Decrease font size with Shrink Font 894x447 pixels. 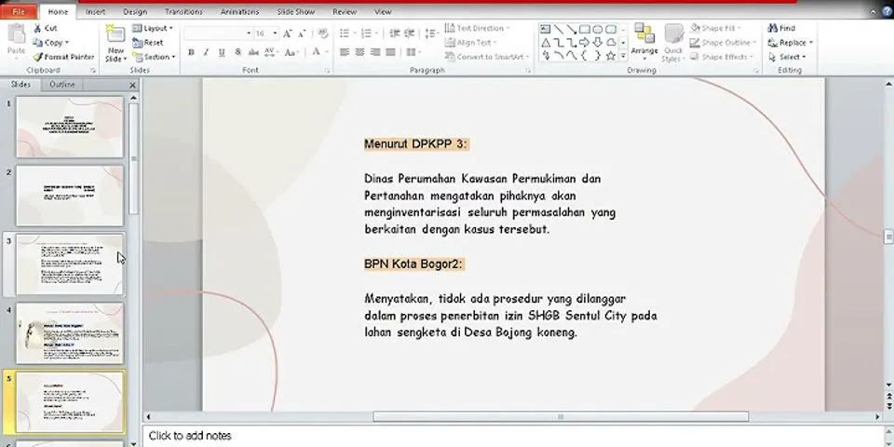(302, 34)
